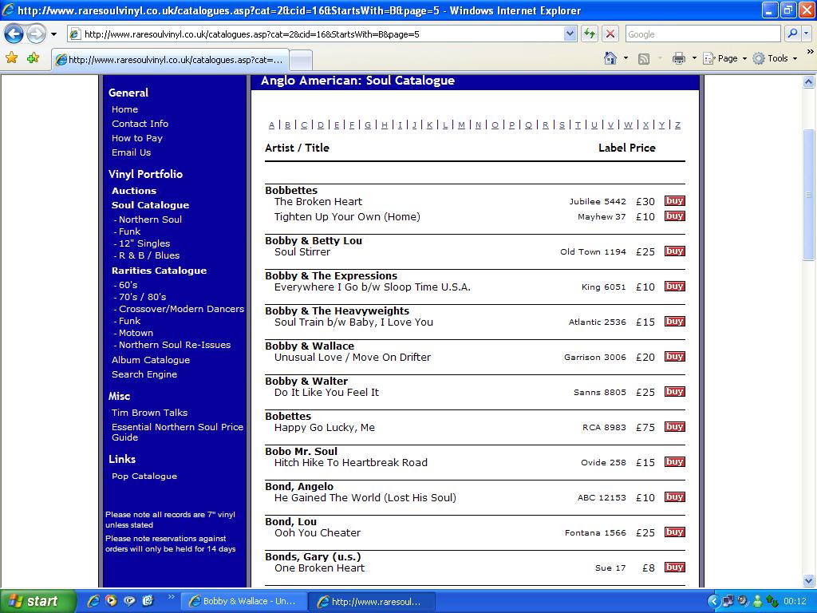Buy Soul Train b/w Baby, I Love You
817x613 pixels.
674,321
